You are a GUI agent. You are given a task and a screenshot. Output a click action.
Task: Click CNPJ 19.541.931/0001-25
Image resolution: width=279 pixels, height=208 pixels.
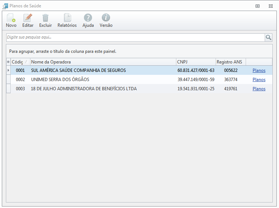(x=196, y=88)
